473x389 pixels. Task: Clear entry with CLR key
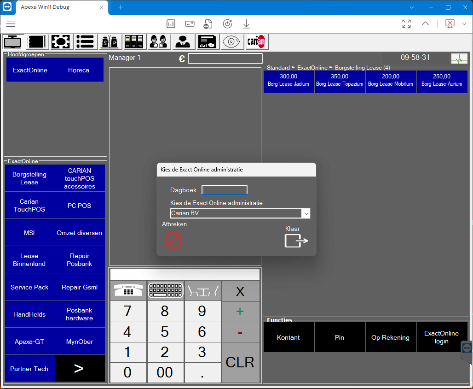pos(241,362)
